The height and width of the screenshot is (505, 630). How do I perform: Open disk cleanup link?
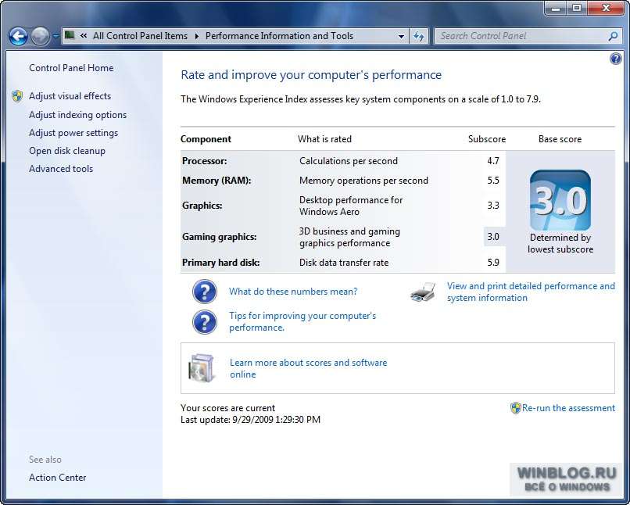coord(67,151)
